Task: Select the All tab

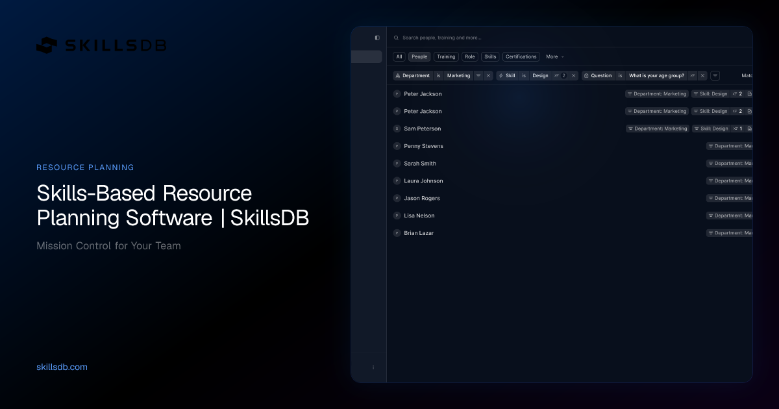Action: (x=399, y=56)
